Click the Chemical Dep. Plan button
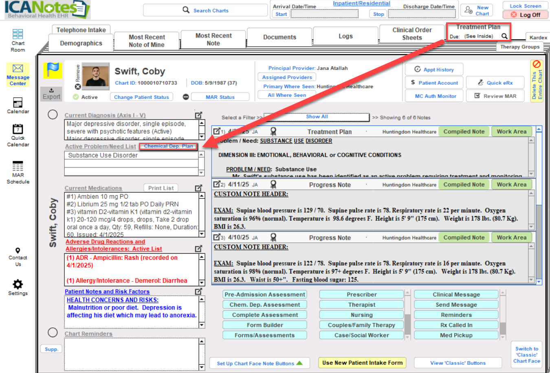Screen dimensions: 550x373 [168, 146]
